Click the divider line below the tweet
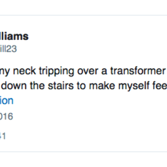Screen dimensions: 167x167 tap(83, 152)
